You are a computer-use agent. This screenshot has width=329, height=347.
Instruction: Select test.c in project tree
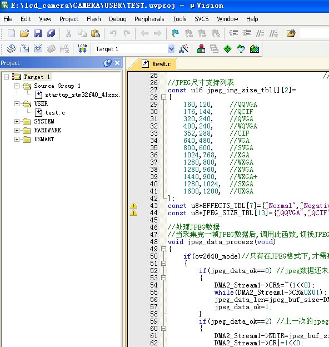pos(55,113)
